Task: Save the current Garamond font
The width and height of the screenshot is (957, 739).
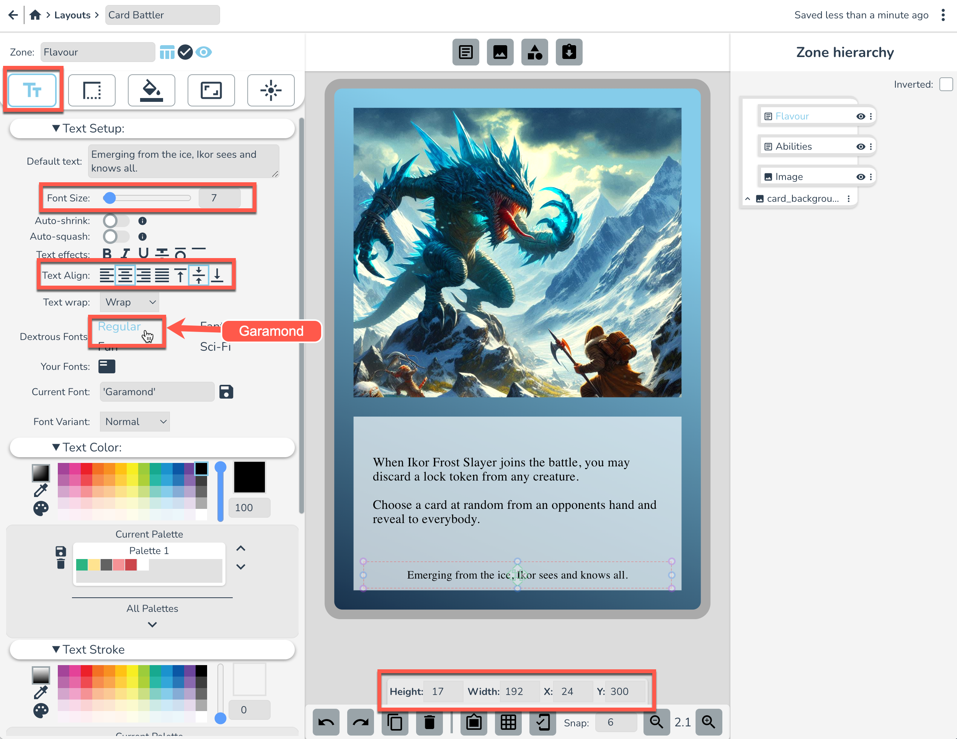Action: (x=226, y=391)
